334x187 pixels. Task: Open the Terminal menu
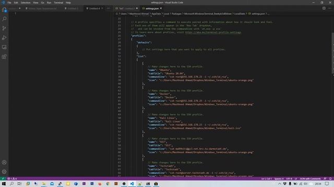tap(58, 3)
